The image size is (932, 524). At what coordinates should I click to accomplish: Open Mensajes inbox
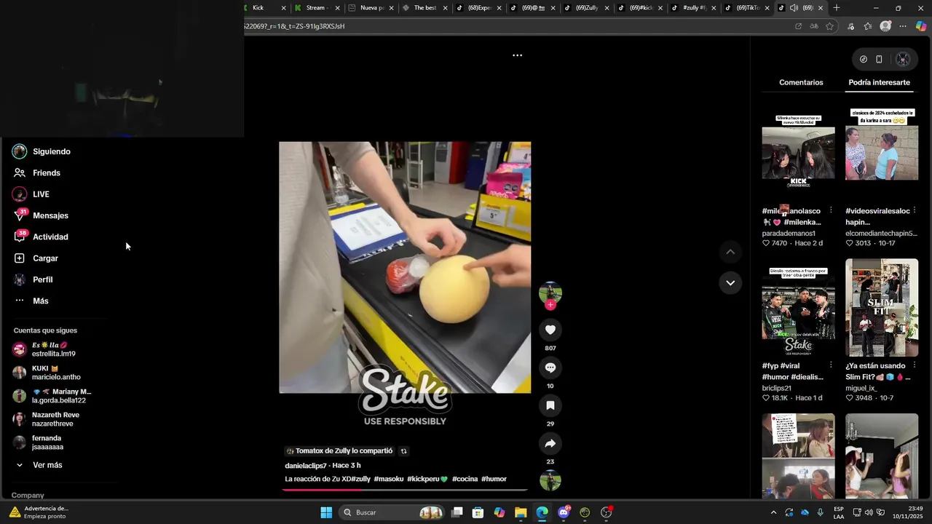pos(42,215)
